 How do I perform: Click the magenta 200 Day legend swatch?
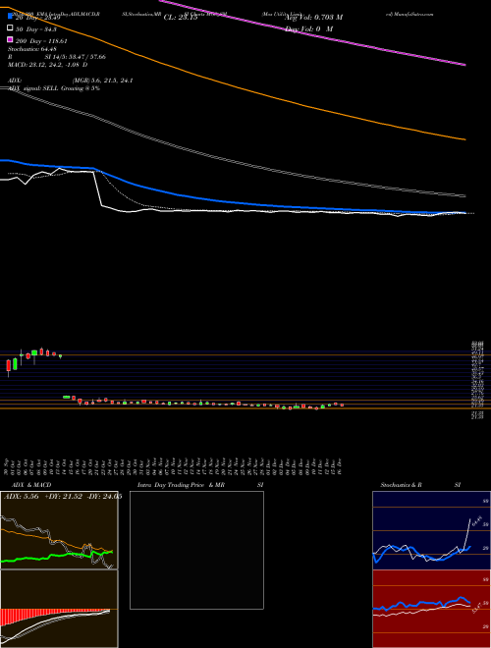(x=11, y=41)
